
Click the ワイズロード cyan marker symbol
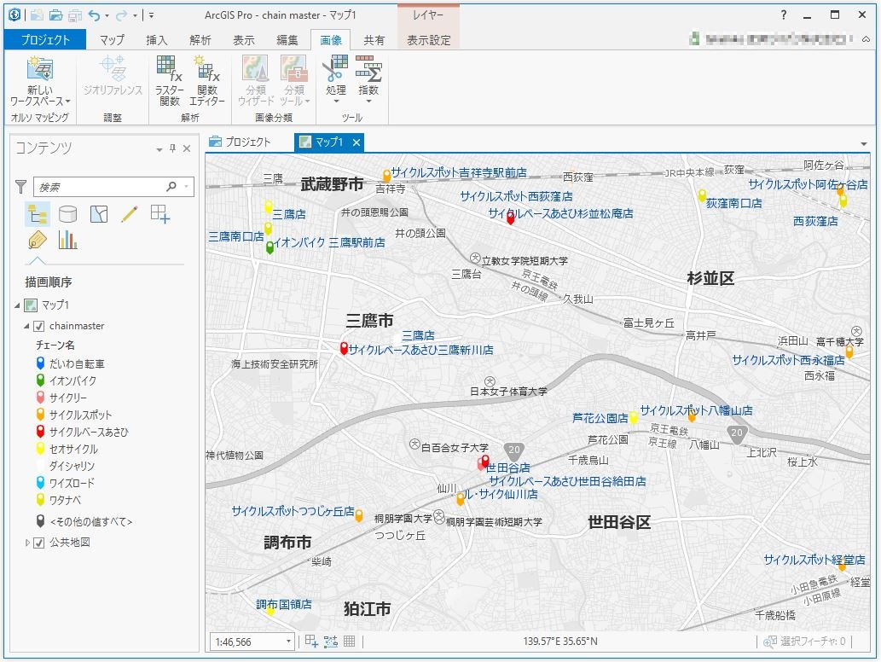(x=40, y=483)
